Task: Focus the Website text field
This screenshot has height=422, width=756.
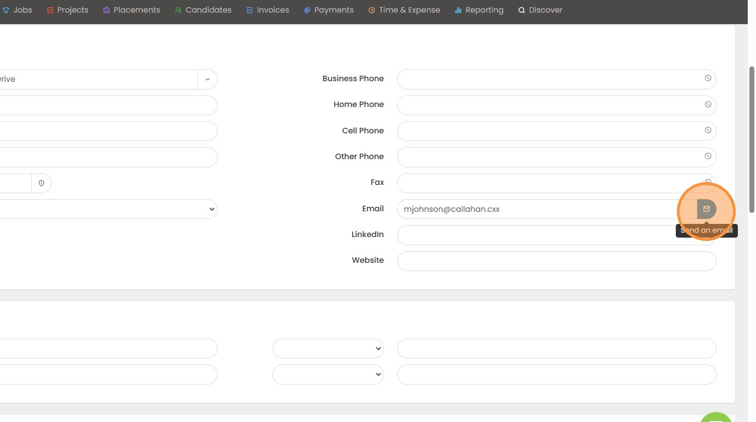Action: [556, 261]
